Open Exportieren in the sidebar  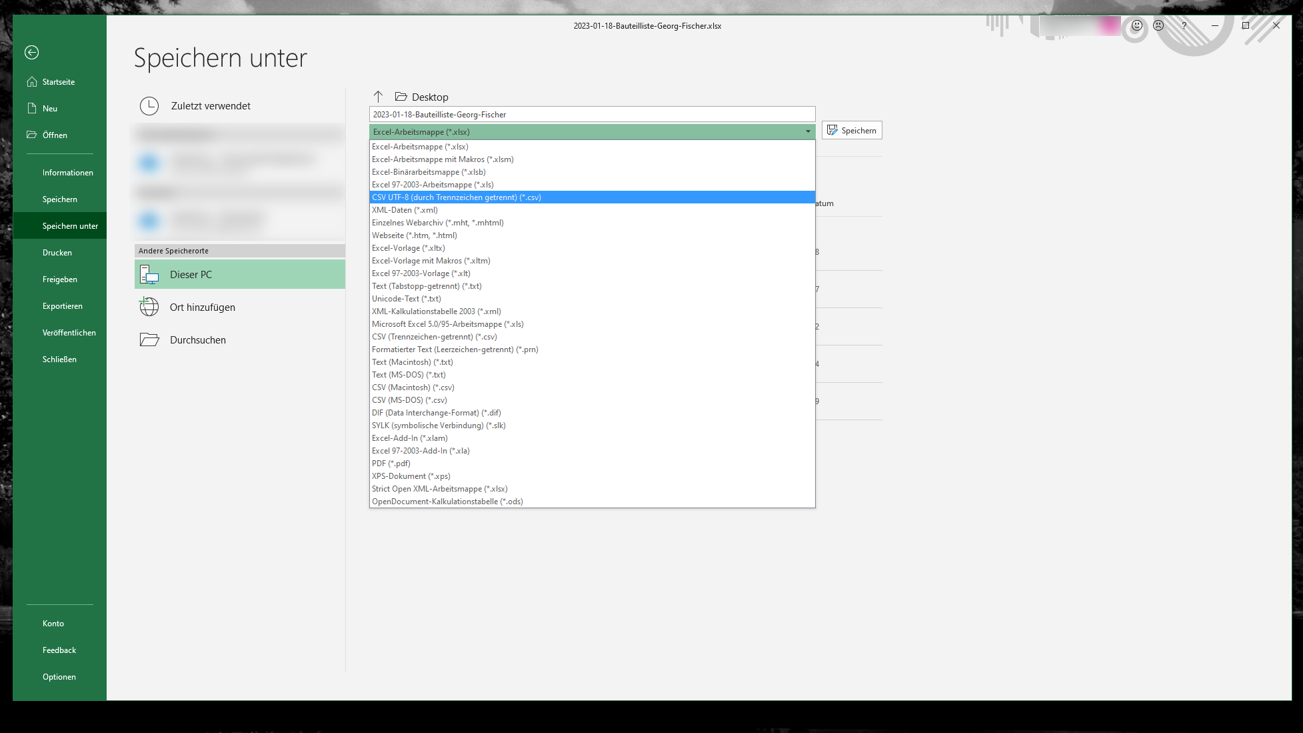click(63, 306)
